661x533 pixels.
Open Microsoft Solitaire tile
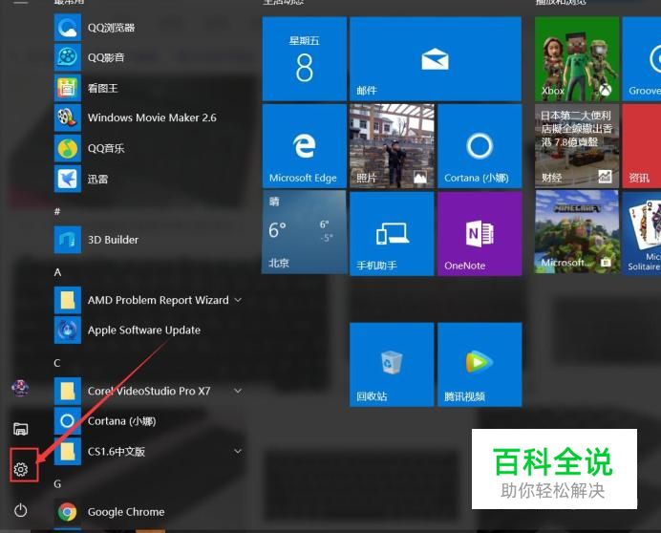click(x=642, y=232)
